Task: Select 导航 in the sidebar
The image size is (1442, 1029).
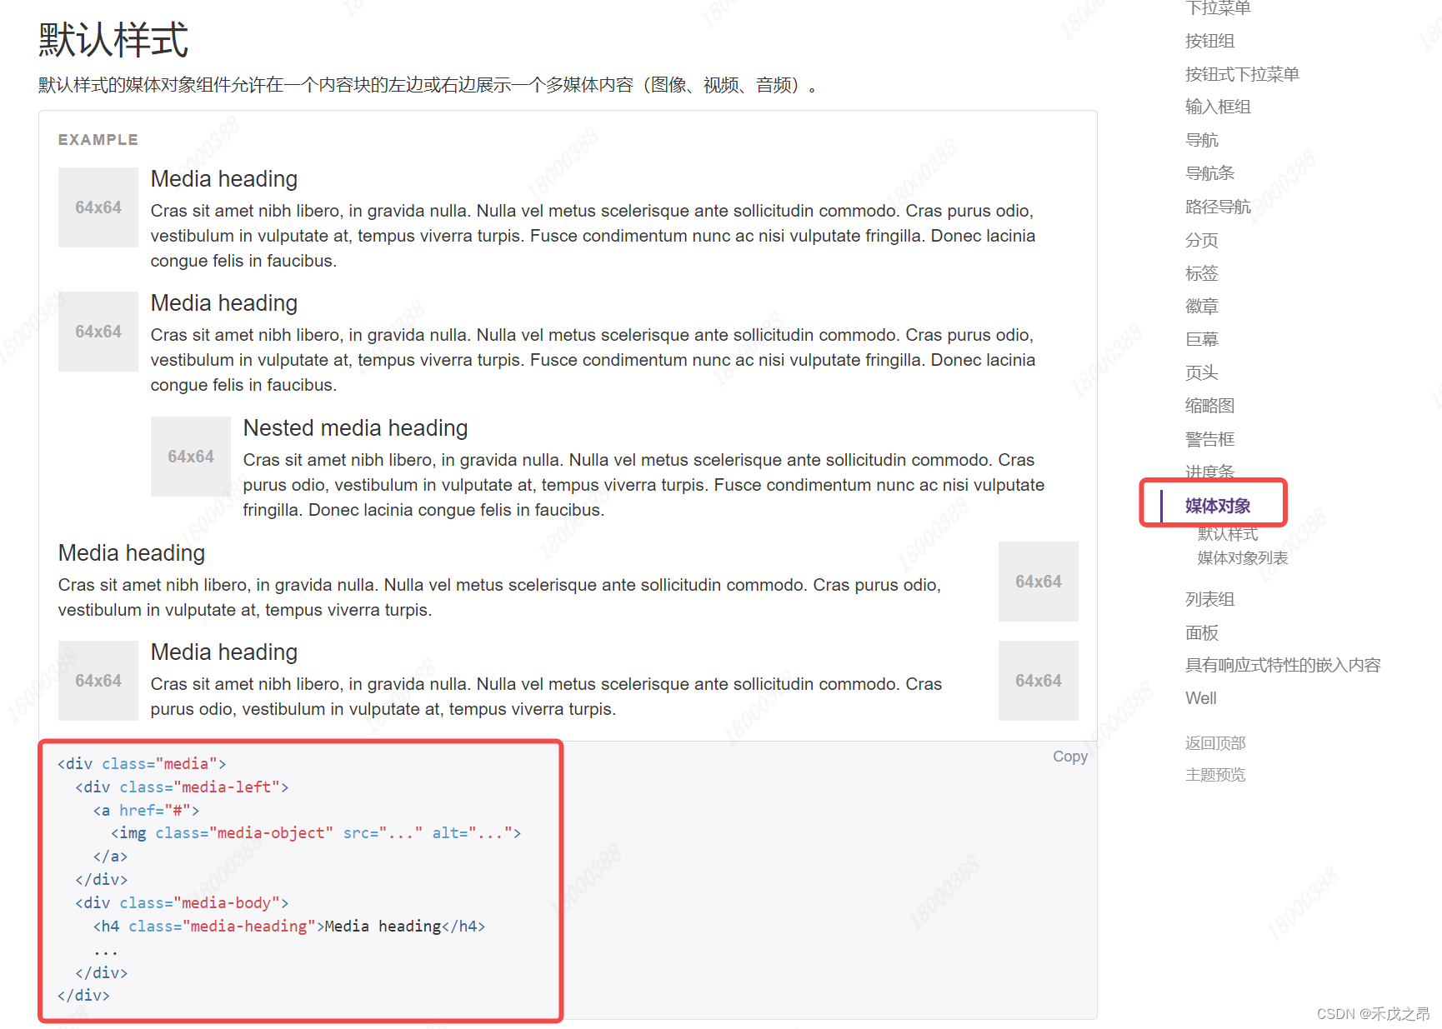Action: coord(1201,140)
